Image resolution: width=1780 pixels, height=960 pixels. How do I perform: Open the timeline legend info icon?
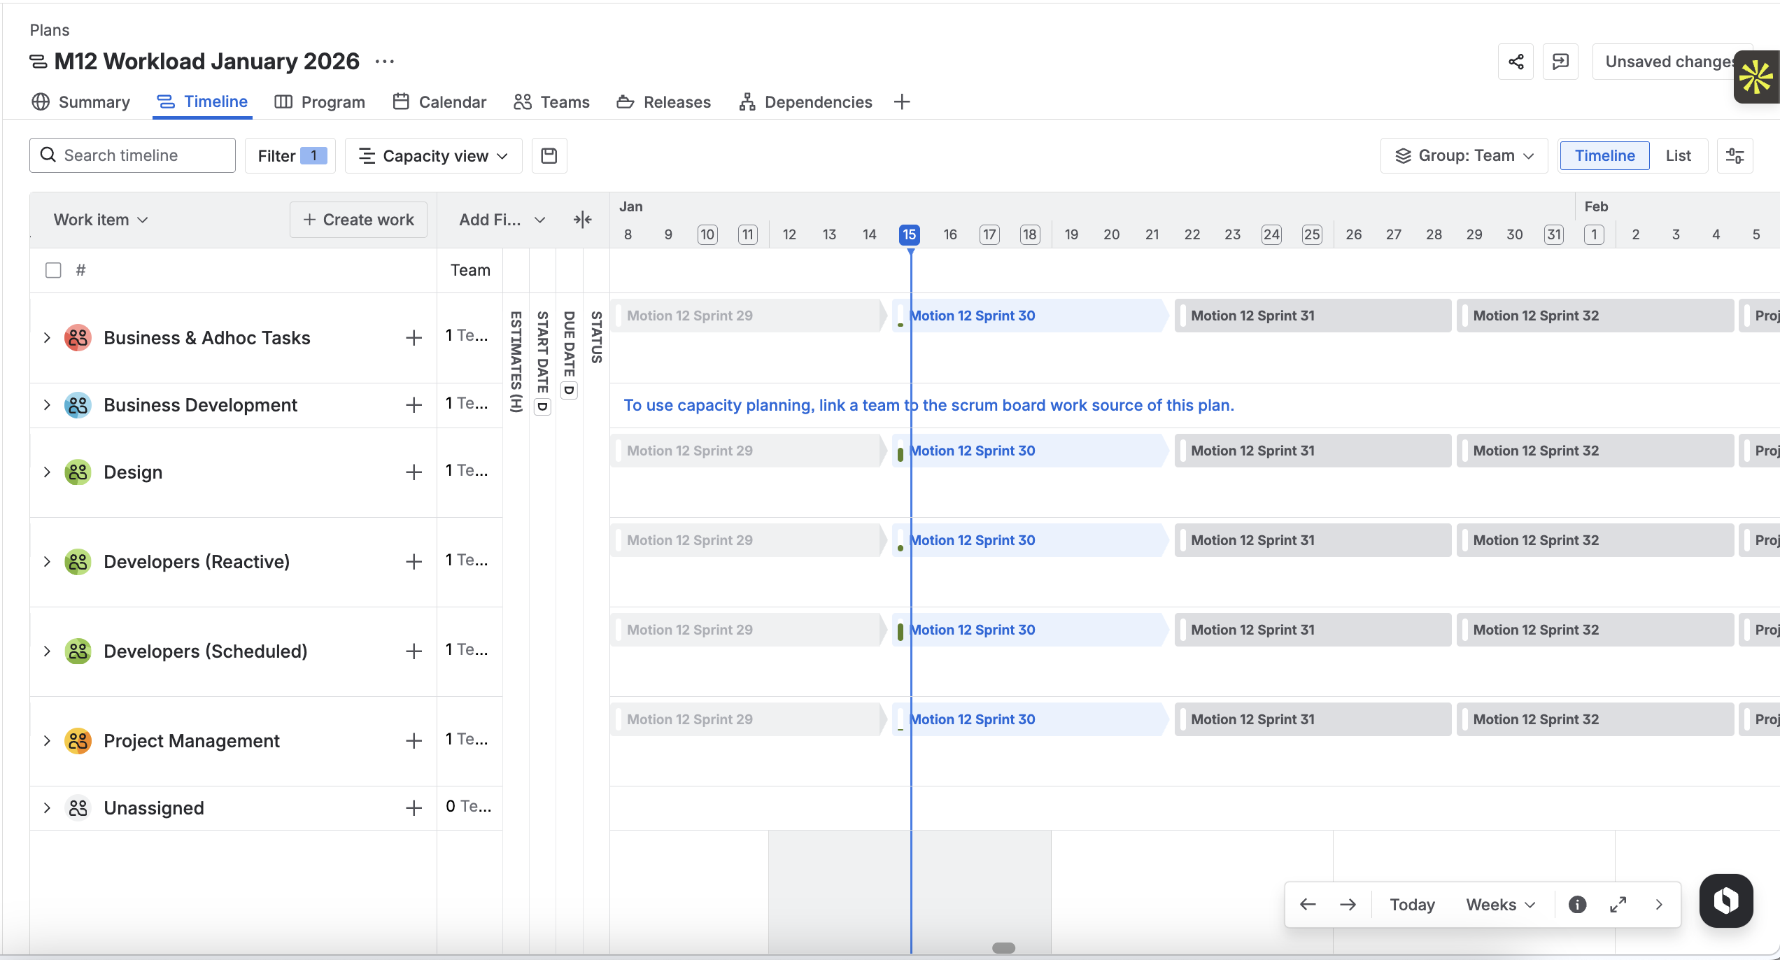(1577, 905)
